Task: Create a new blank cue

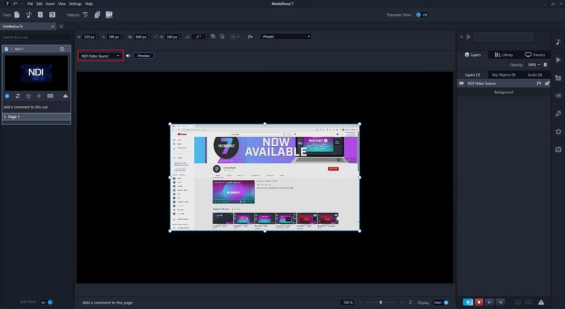Action: 17,15
